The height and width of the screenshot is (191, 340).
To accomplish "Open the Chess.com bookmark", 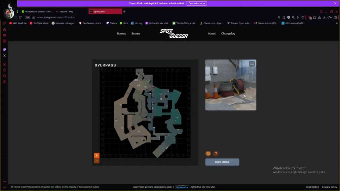I will 212,23.
